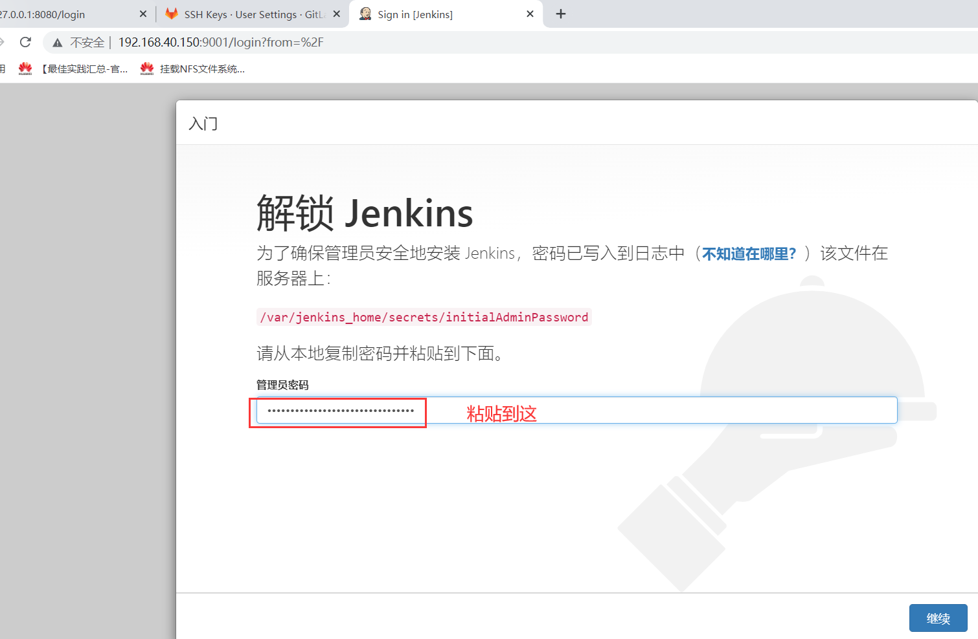Image resolution: width=978 pixels, height=639 pixels.
Task: Click the initialAdminPassword file path text
Action: [x=424, y=317]
